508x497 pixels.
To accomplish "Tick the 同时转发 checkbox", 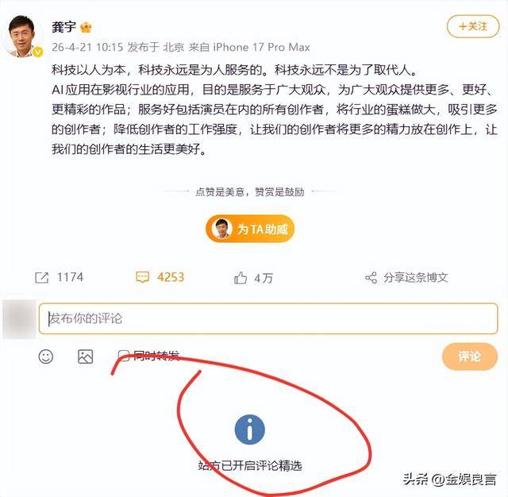I will (x=124, y=356).
